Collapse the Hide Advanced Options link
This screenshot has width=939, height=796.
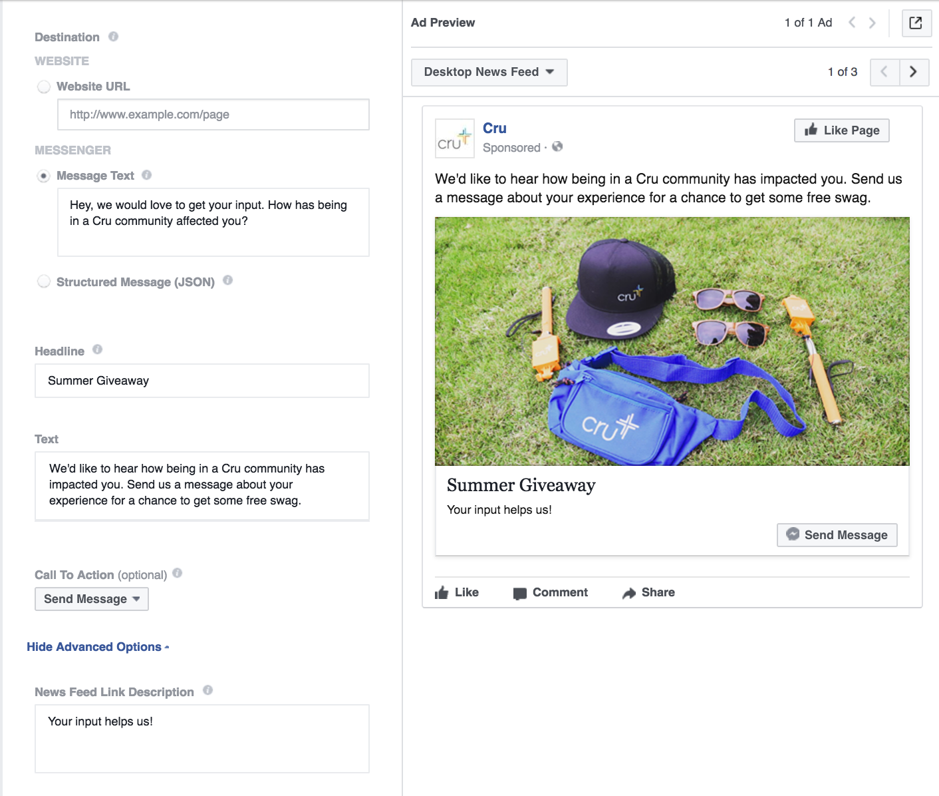[98, 647]
